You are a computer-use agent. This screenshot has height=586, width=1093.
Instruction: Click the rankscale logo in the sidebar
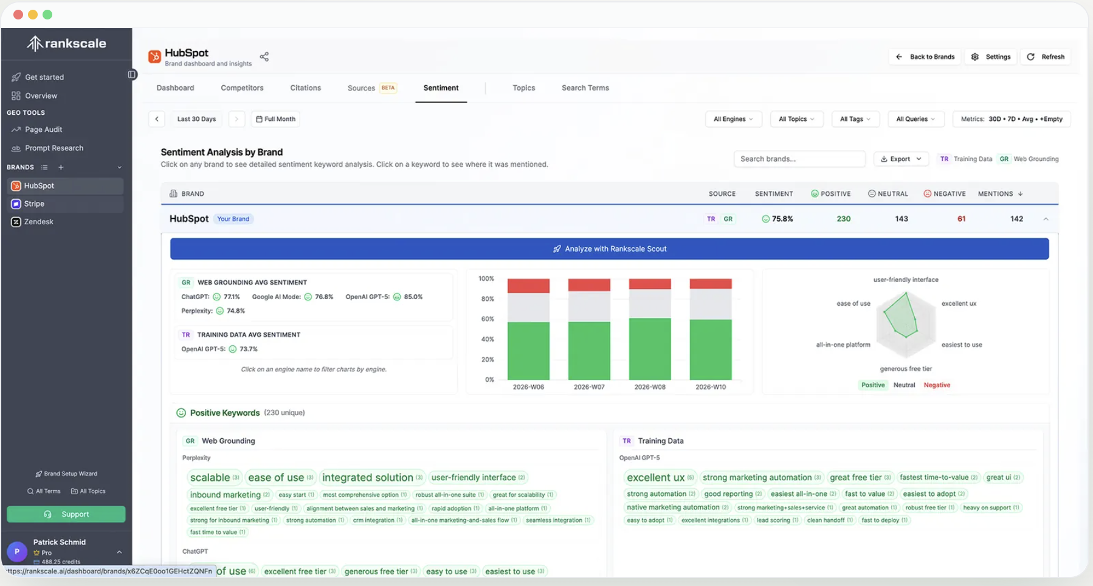click(66, 43)
